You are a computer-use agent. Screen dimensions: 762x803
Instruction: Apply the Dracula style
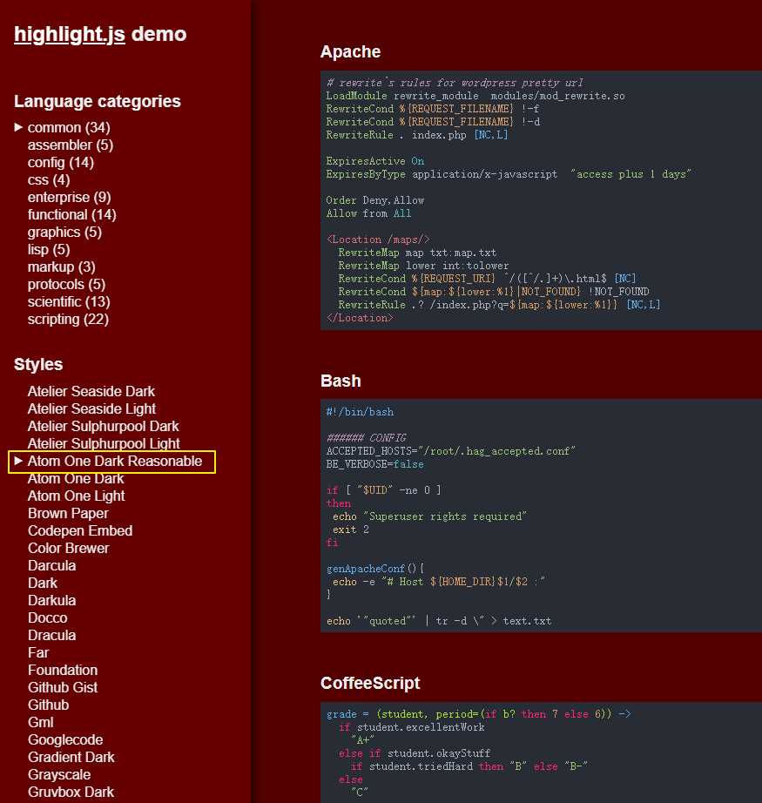[51, 635]
